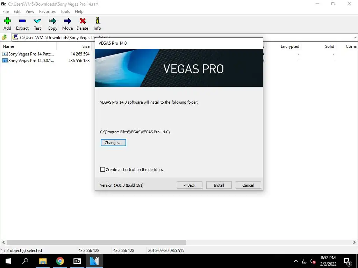The image size is (358, 268).
Task: Open the Info toolbar icon
Action: click(97, 24)
